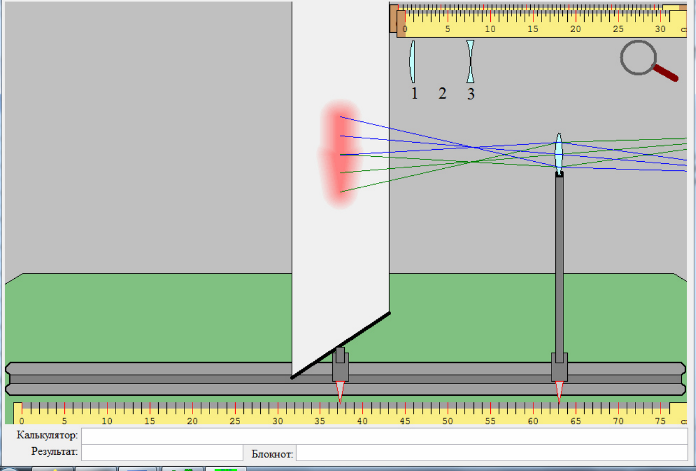Viewport: 696px width, 471px height.
Task: Click the 50 mark on the bench ruler
Action: click(x=448, y=421)
